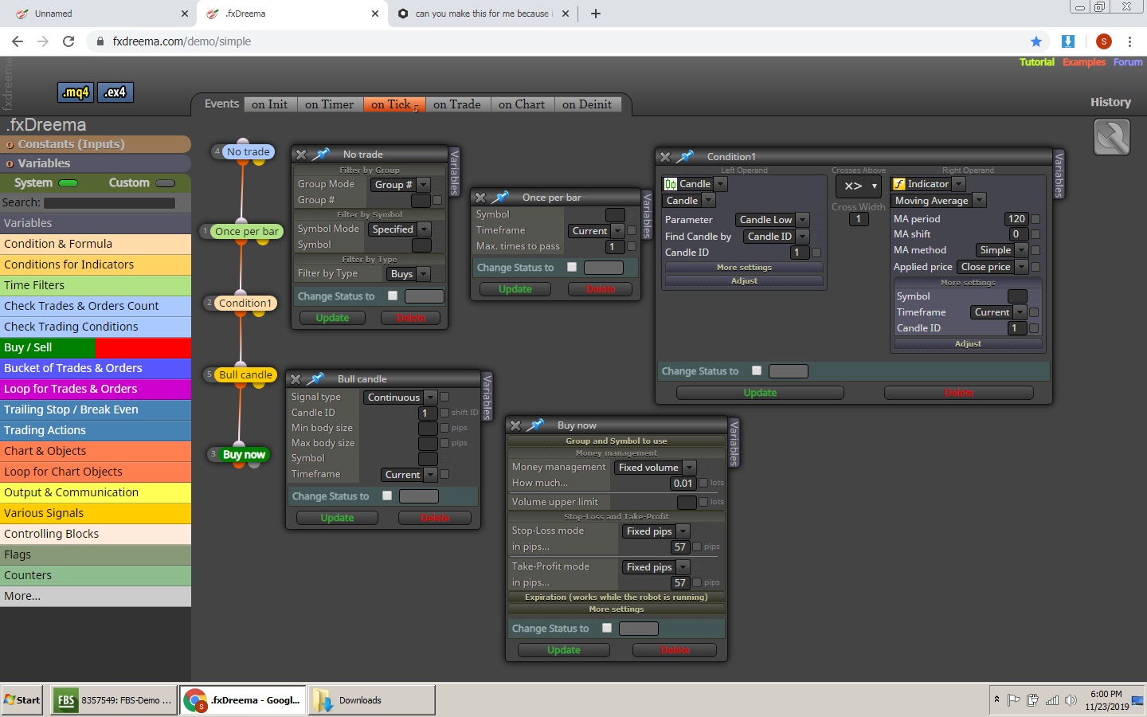Pin the Buy now panel
The image size is (1147, 717).
coord(536,425)
